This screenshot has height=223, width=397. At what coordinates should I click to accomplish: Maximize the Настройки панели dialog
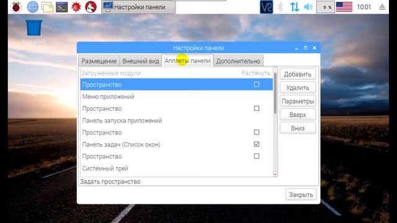click(x=305, y=48)
